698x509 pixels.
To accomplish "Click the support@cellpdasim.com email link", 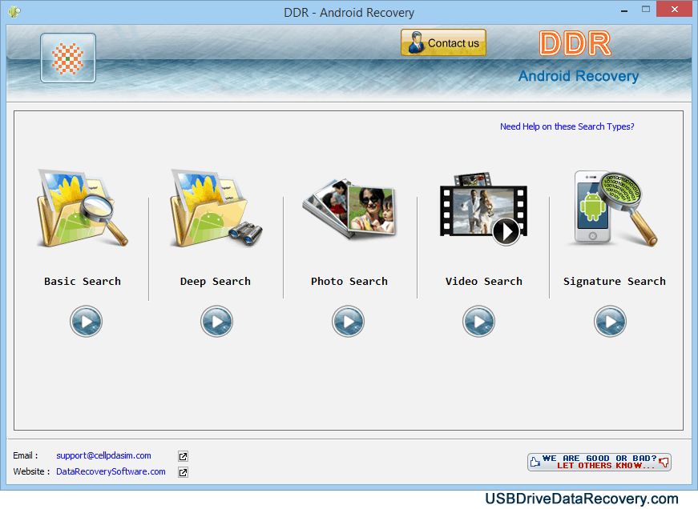I will tap(103, 455).
